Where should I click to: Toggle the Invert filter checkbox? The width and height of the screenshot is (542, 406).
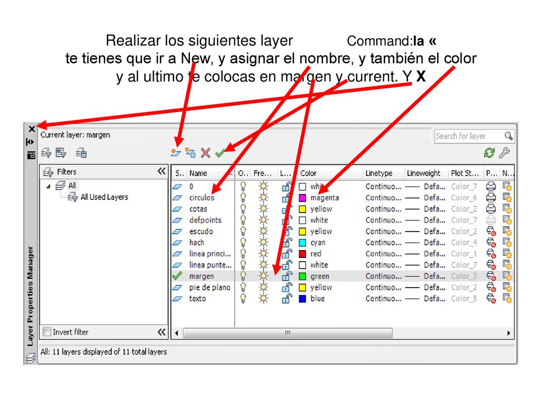pyautogui.click(x=47, y=332)
